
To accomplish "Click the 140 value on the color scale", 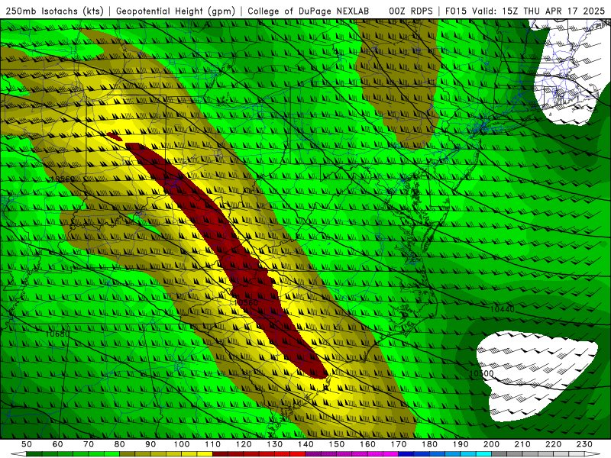I will click(305, 444).
